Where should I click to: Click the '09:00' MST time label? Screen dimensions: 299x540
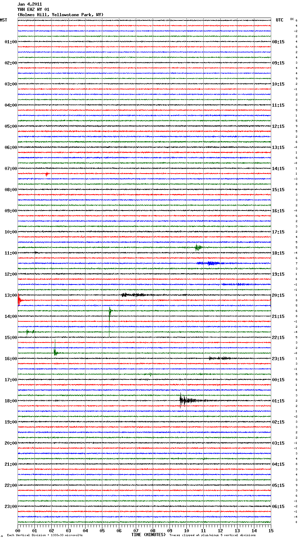point(11,211)
